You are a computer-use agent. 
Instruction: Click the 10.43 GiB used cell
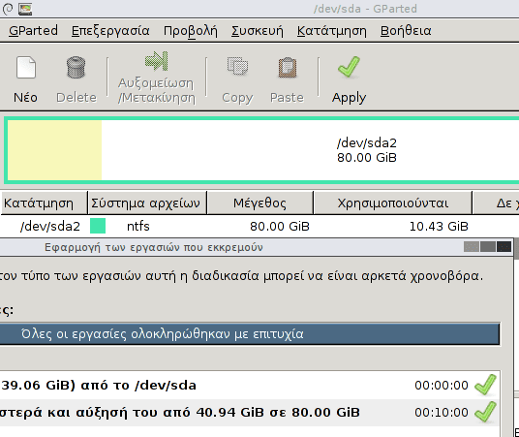click(x=439, y=227)
